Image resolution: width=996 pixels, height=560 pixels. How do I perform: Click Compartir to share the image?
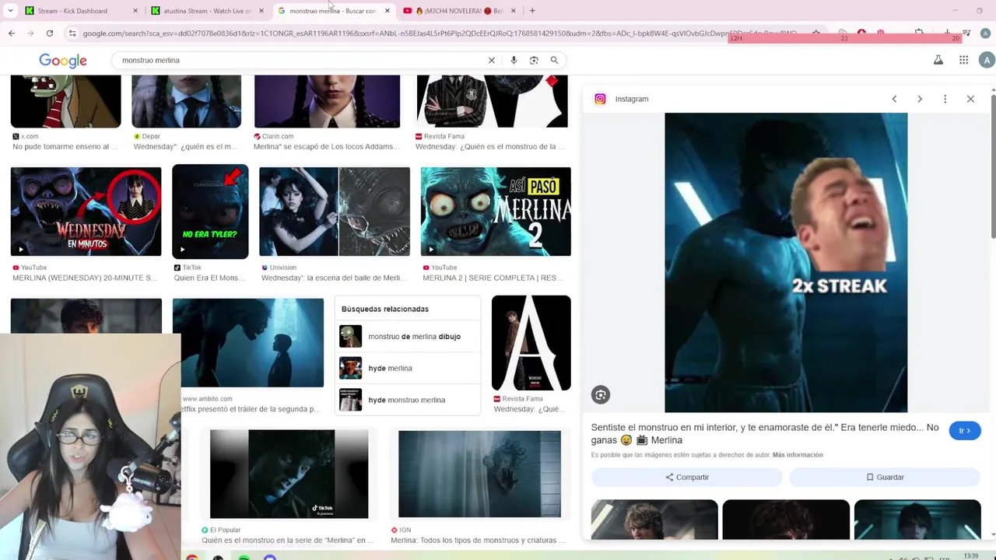[687, 477]
